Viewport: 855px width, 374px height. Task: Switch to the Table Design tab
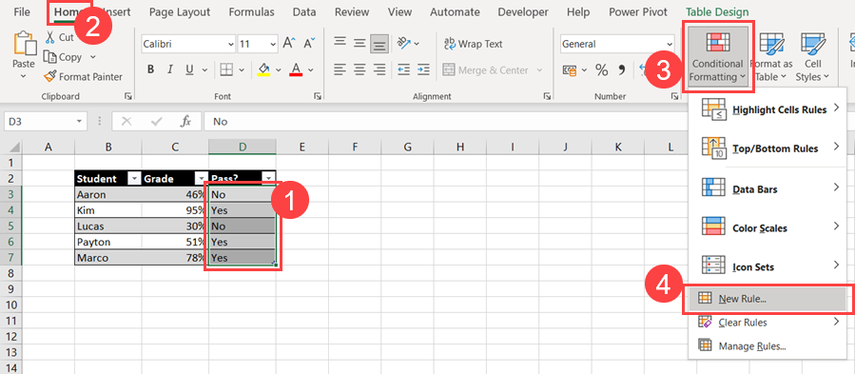coord(717,11)
